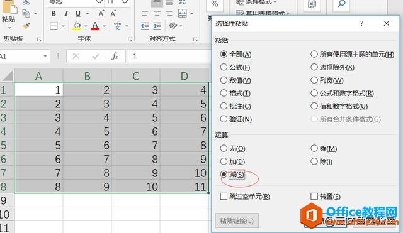Click the Enter checkmark formula bar icon
The image size is (403, 233).
(x=96, y=56)
